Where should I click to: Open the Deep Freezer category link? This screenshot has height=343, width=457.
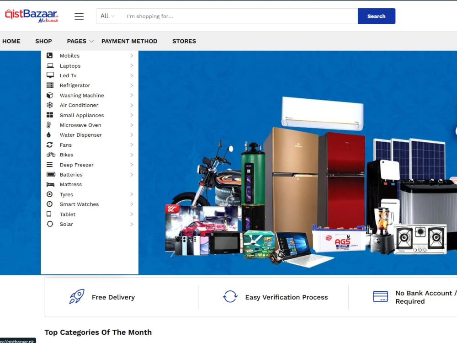77,165
